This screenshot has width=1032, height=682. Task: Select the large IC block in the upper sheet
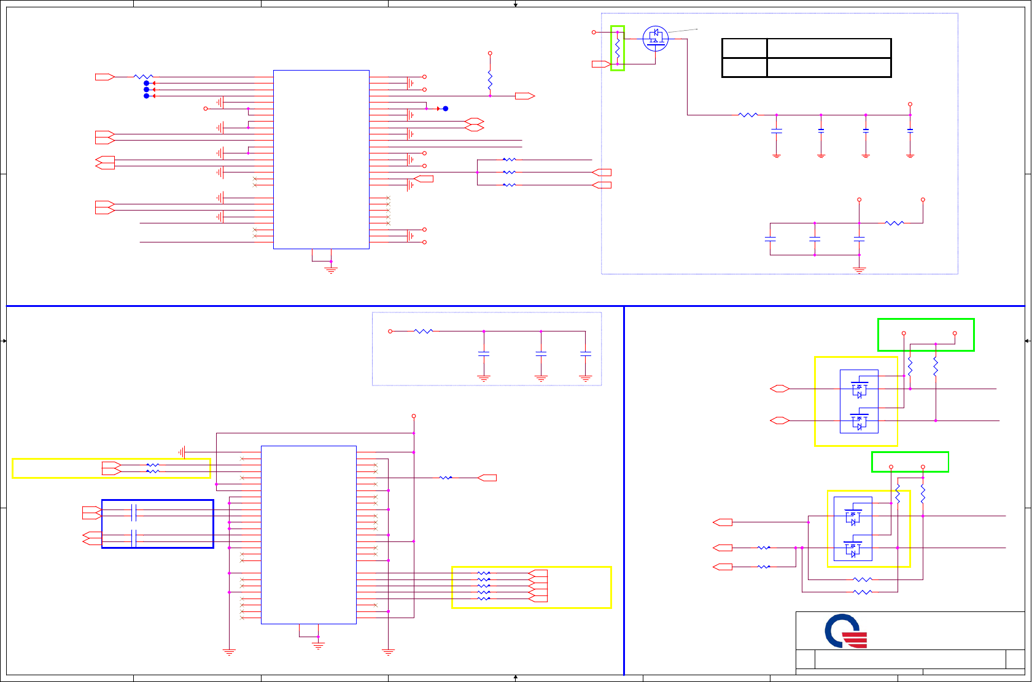[x=321, y=160]
